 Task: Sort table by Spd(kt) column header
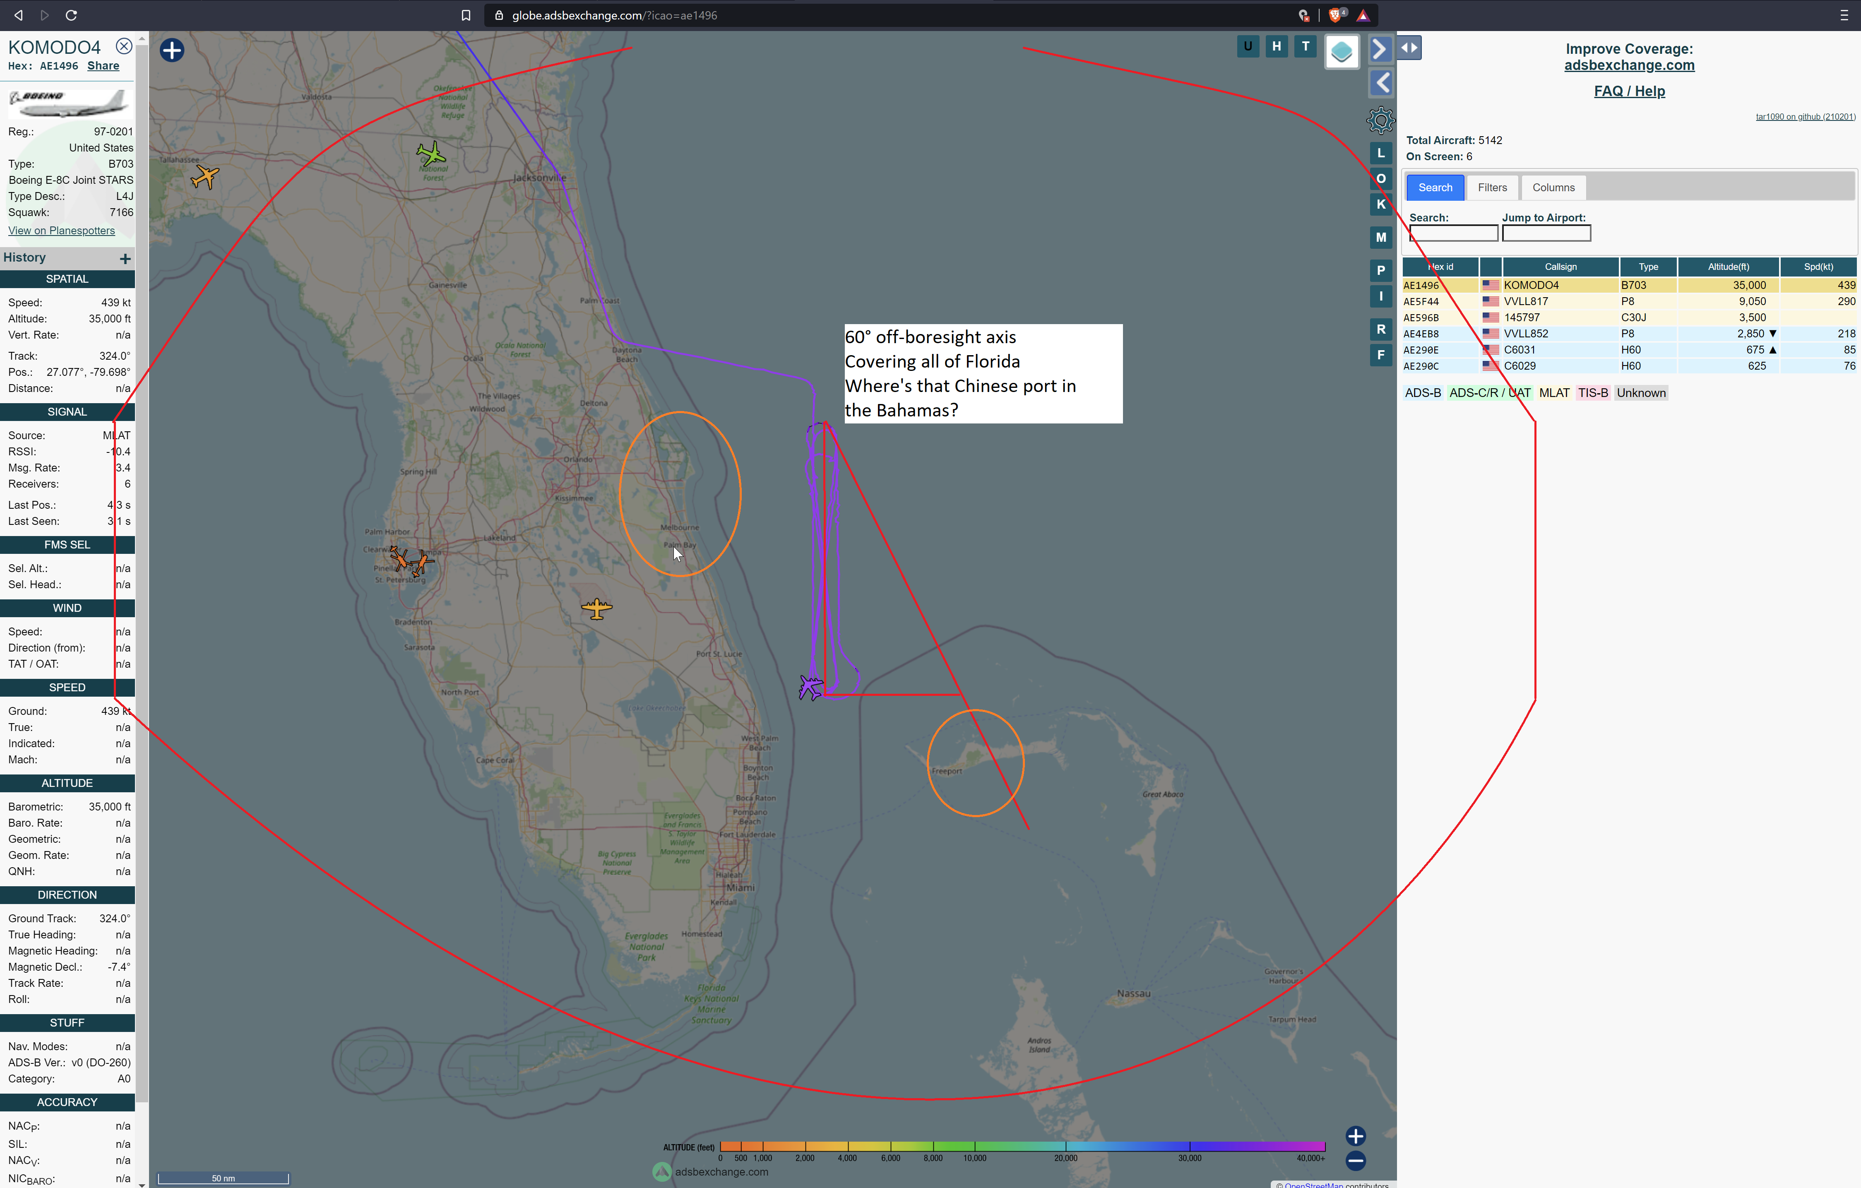1818,267
